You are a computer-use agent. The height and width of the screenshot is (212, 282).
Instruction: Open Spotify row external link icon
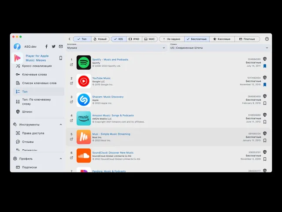71,64
